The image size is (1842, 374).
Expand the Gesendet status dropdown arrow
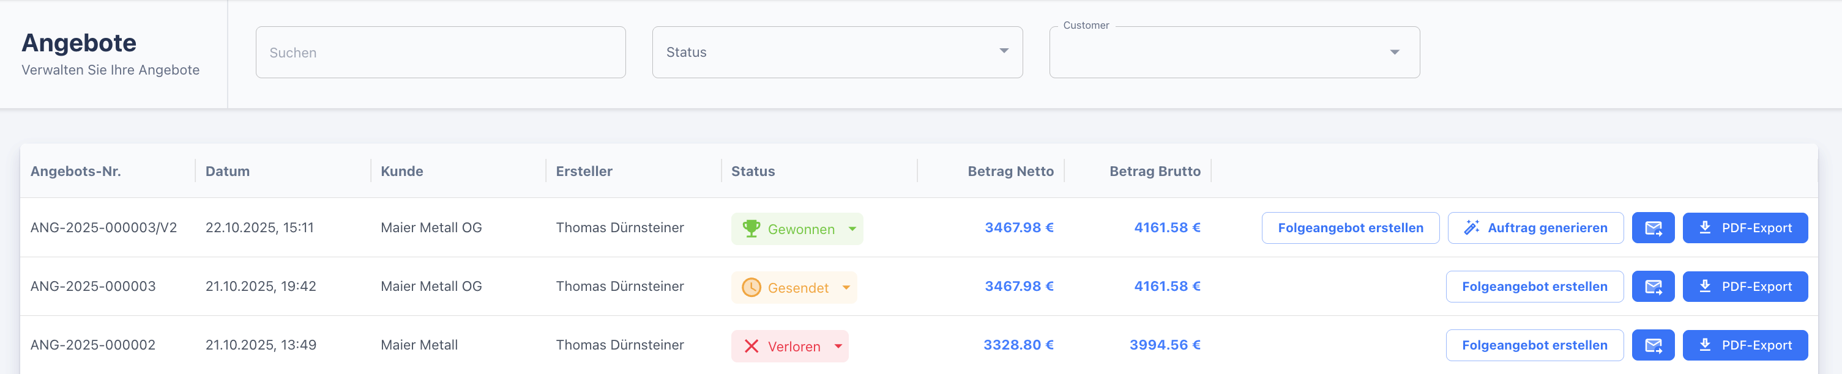click(846, 288)
